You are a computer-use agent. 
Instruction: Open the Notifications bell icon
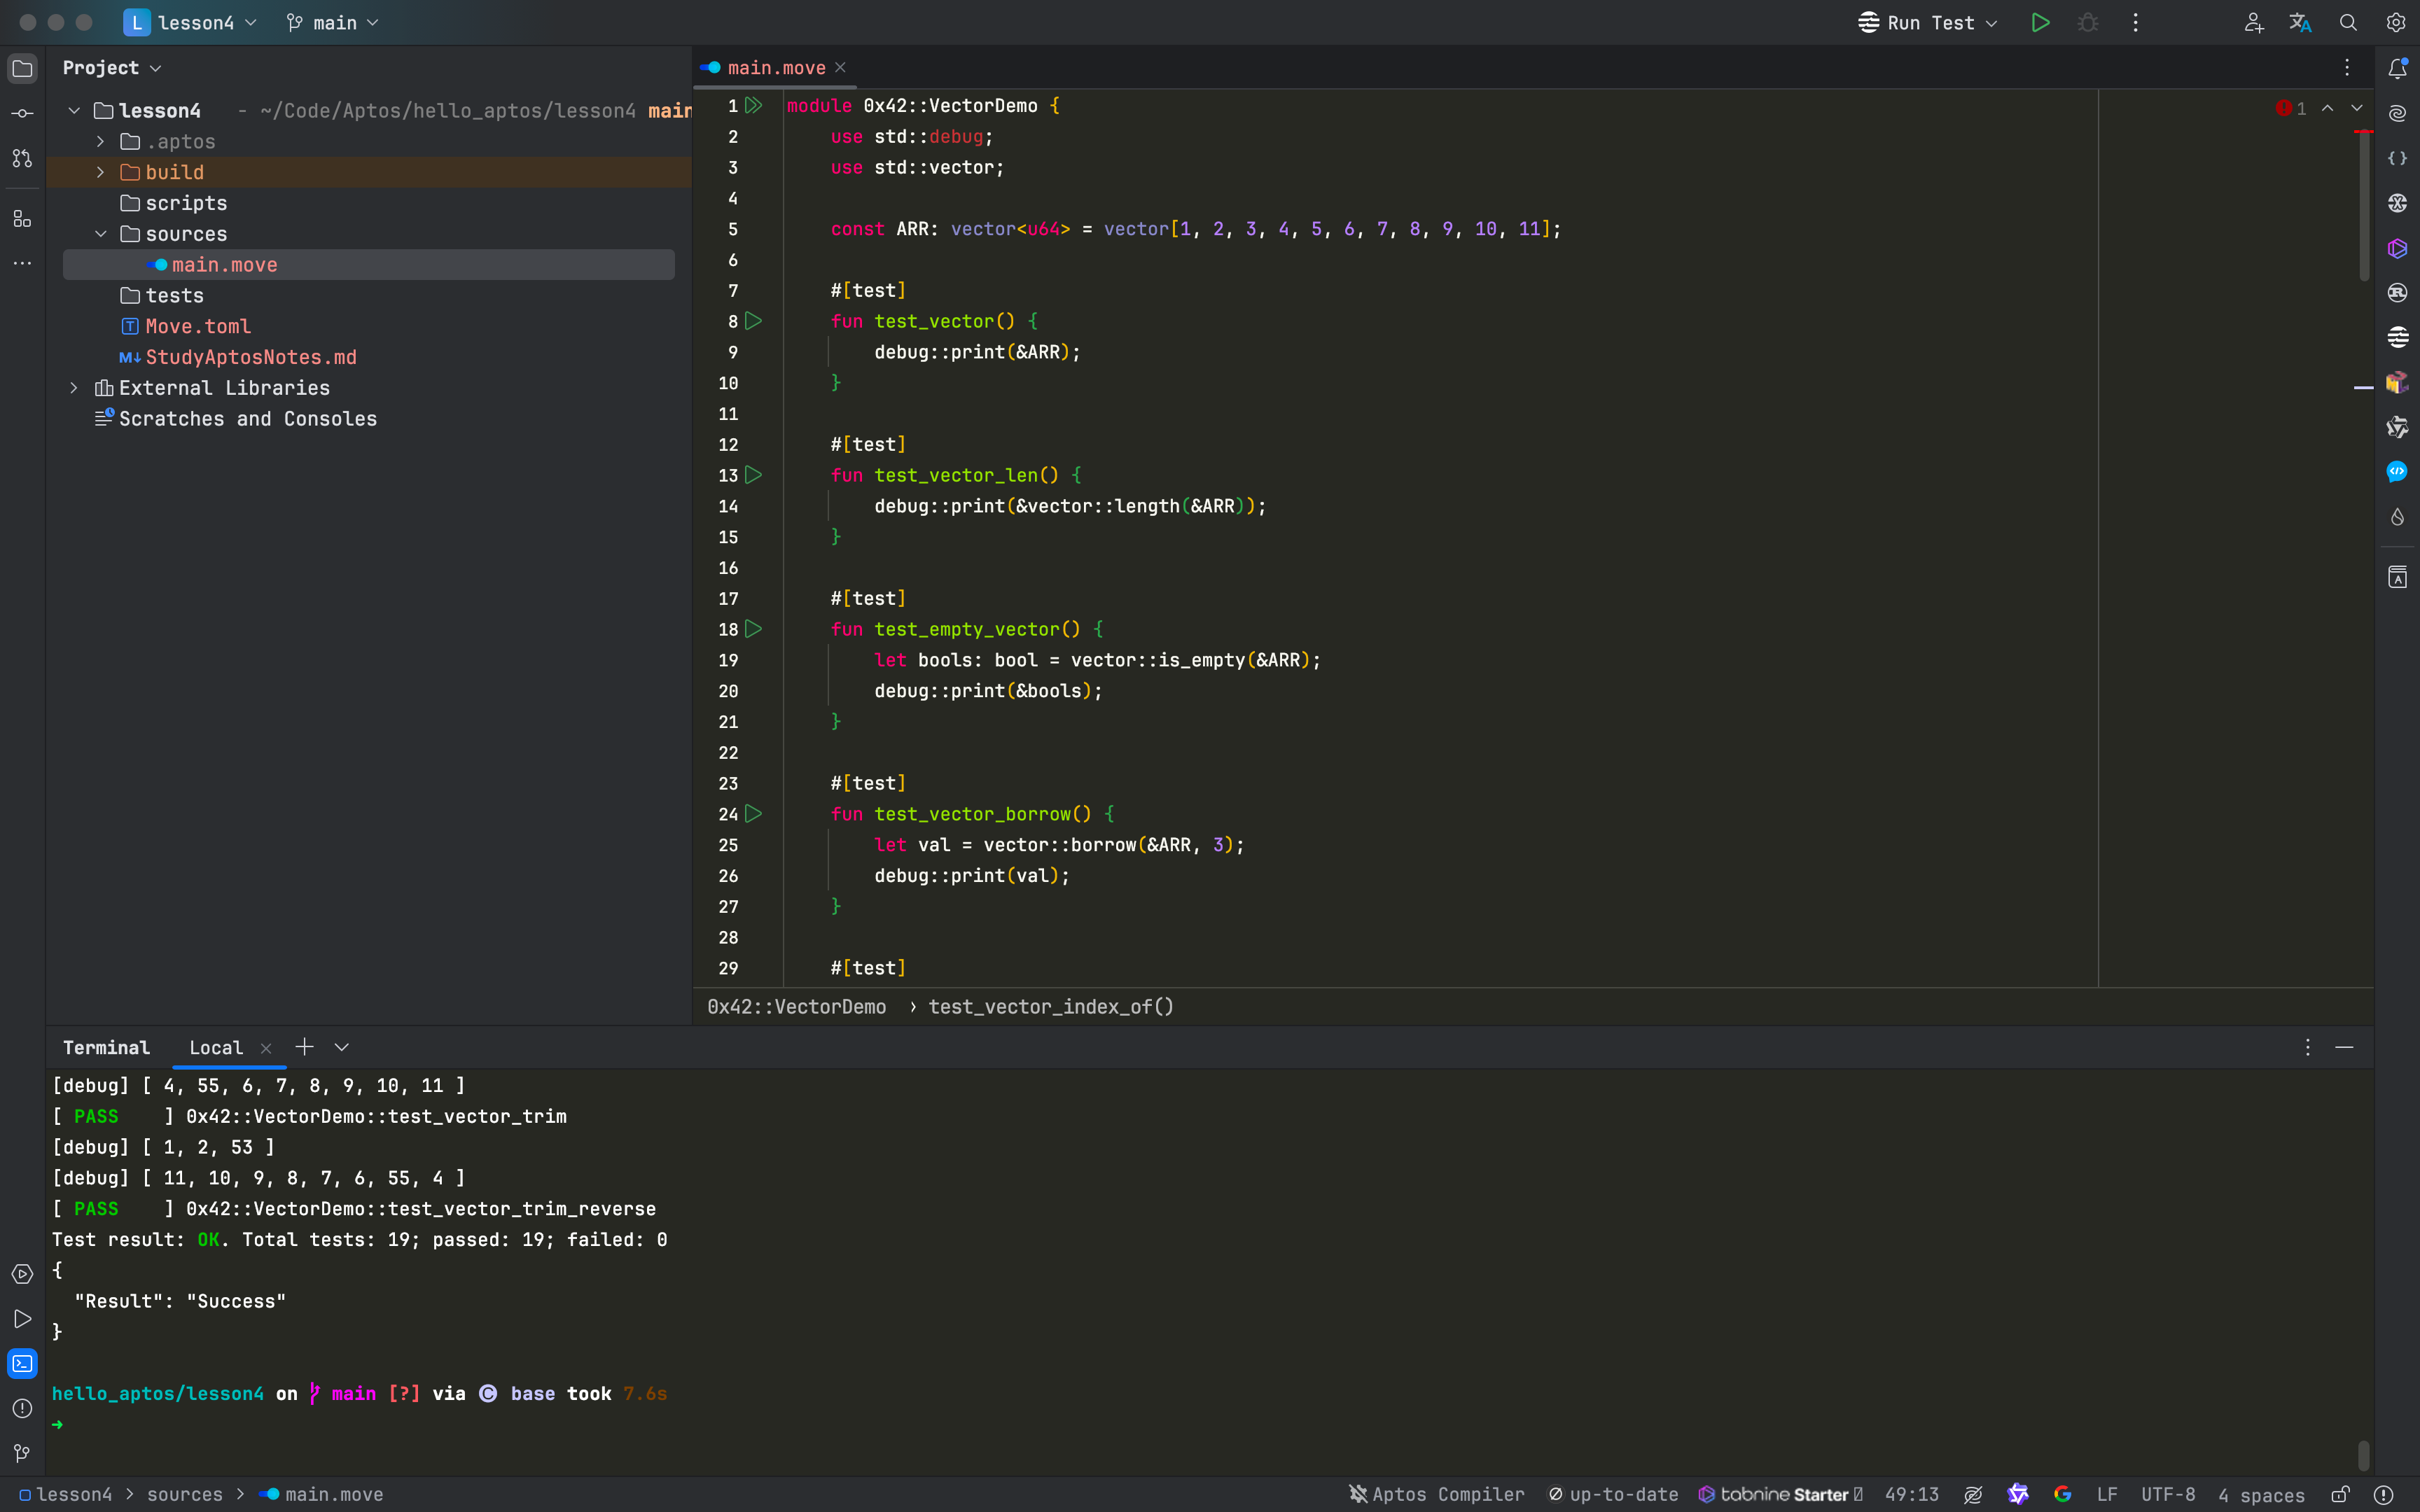2397,68
